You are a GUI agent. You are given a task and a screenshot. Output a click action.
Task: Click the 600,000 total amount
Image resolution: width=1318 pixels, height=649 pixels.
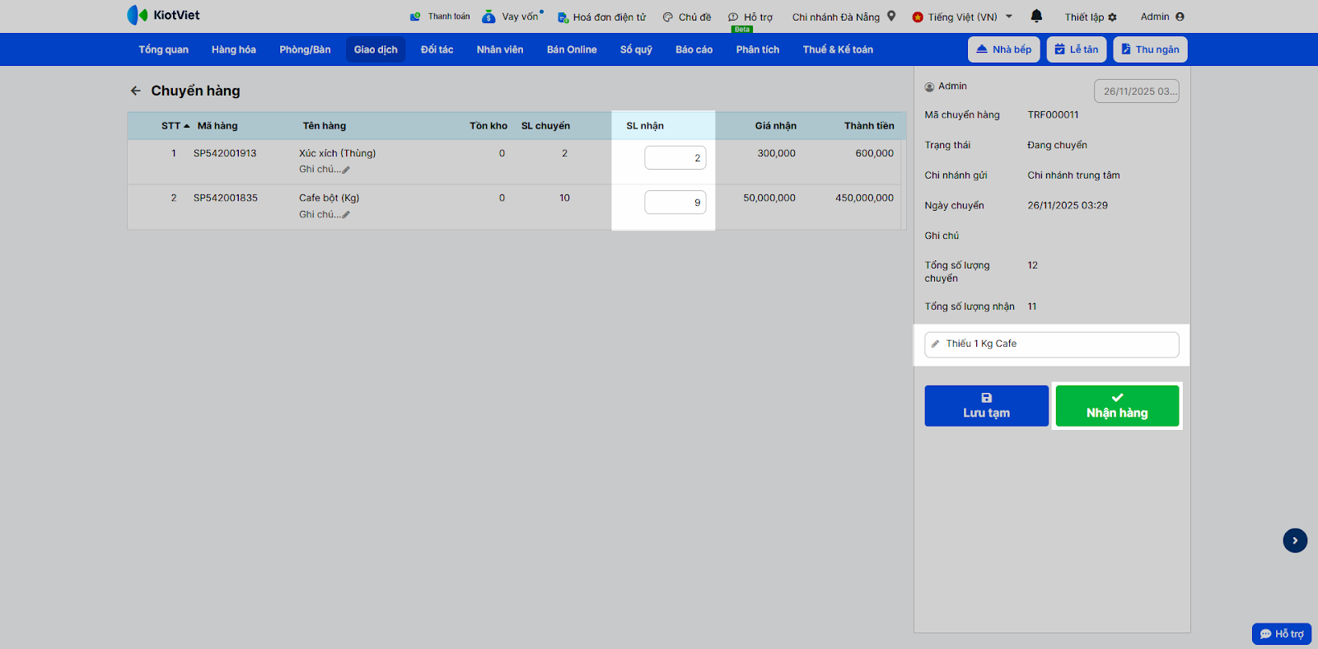click(874, 153)
